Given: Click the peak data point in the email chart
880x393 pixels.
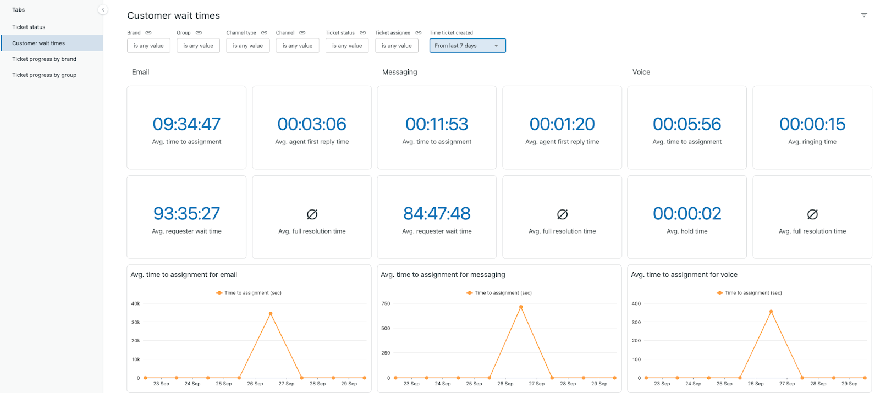Looking at the screenshot, I should coord(271,314).
